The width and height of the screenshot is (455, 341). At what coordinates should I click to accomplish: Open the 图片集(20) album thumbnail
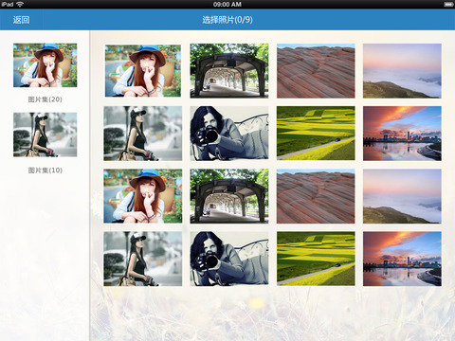pyautogui.click(x=45, y=65)
